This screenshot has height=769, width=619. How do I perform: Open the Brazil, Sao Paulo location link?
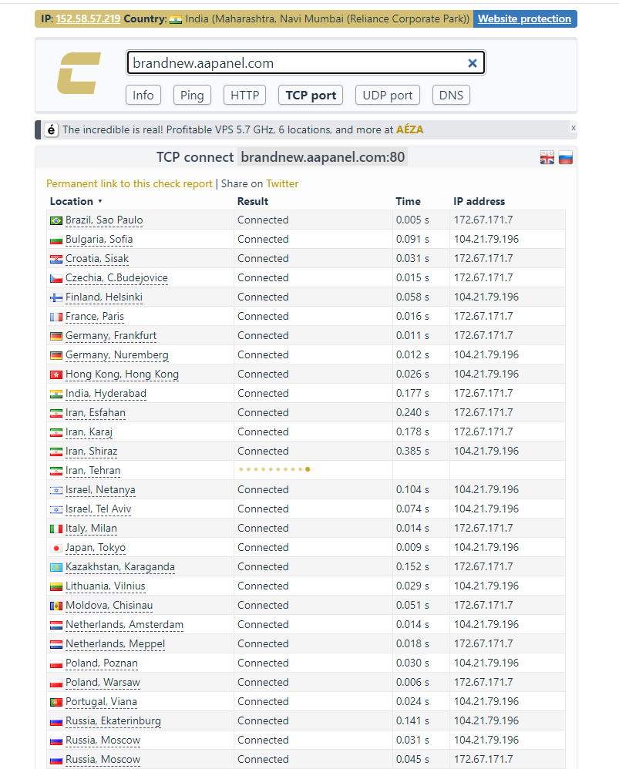point(105,220)
